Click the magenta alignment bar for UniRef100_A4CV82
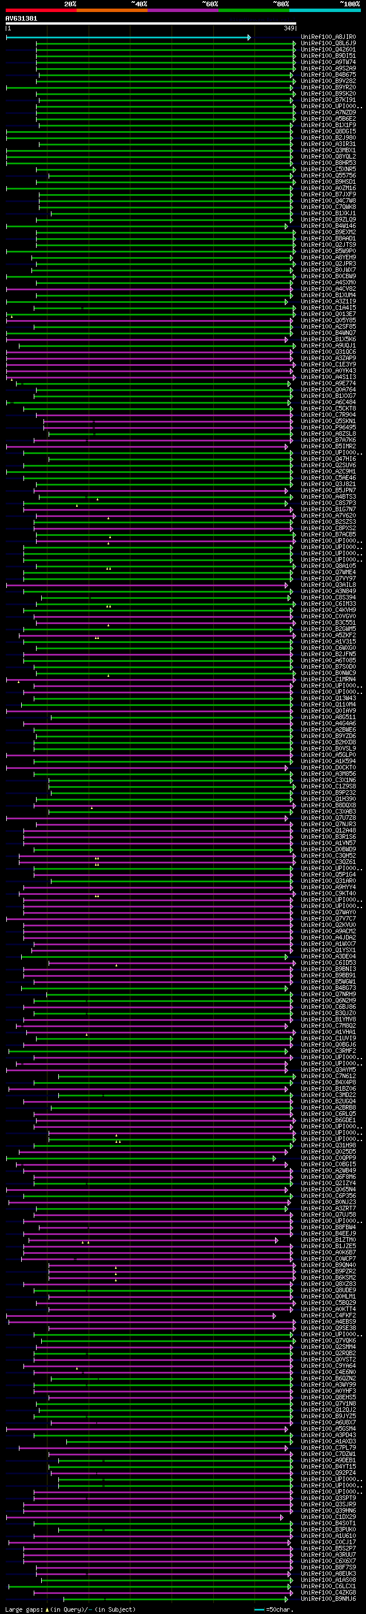This screenshot has width=366, height=1614. coord(149,290)
